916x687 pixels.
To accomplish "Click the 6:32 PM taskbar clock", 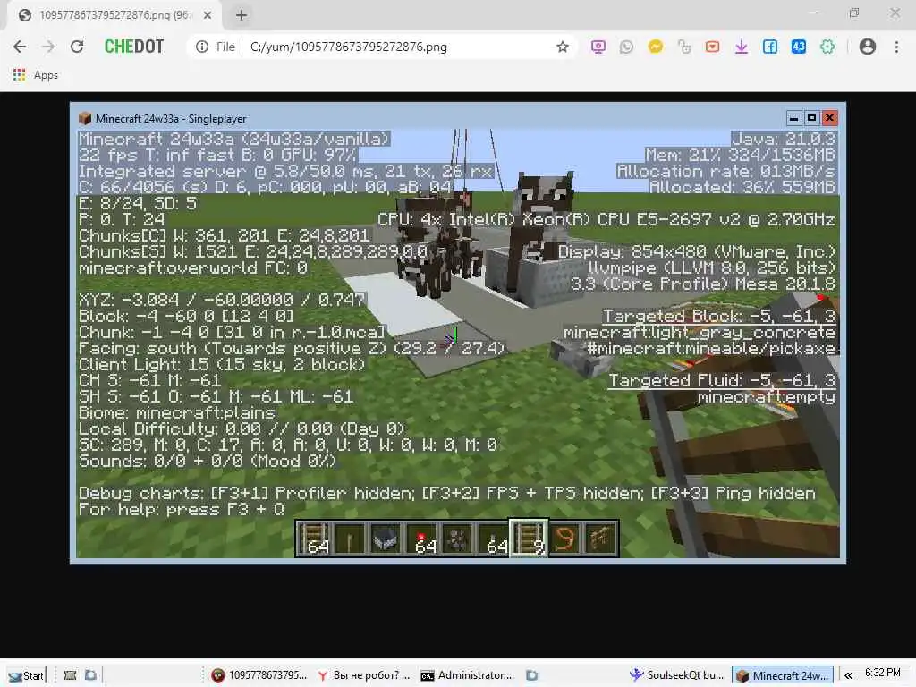I will (883, 673).
